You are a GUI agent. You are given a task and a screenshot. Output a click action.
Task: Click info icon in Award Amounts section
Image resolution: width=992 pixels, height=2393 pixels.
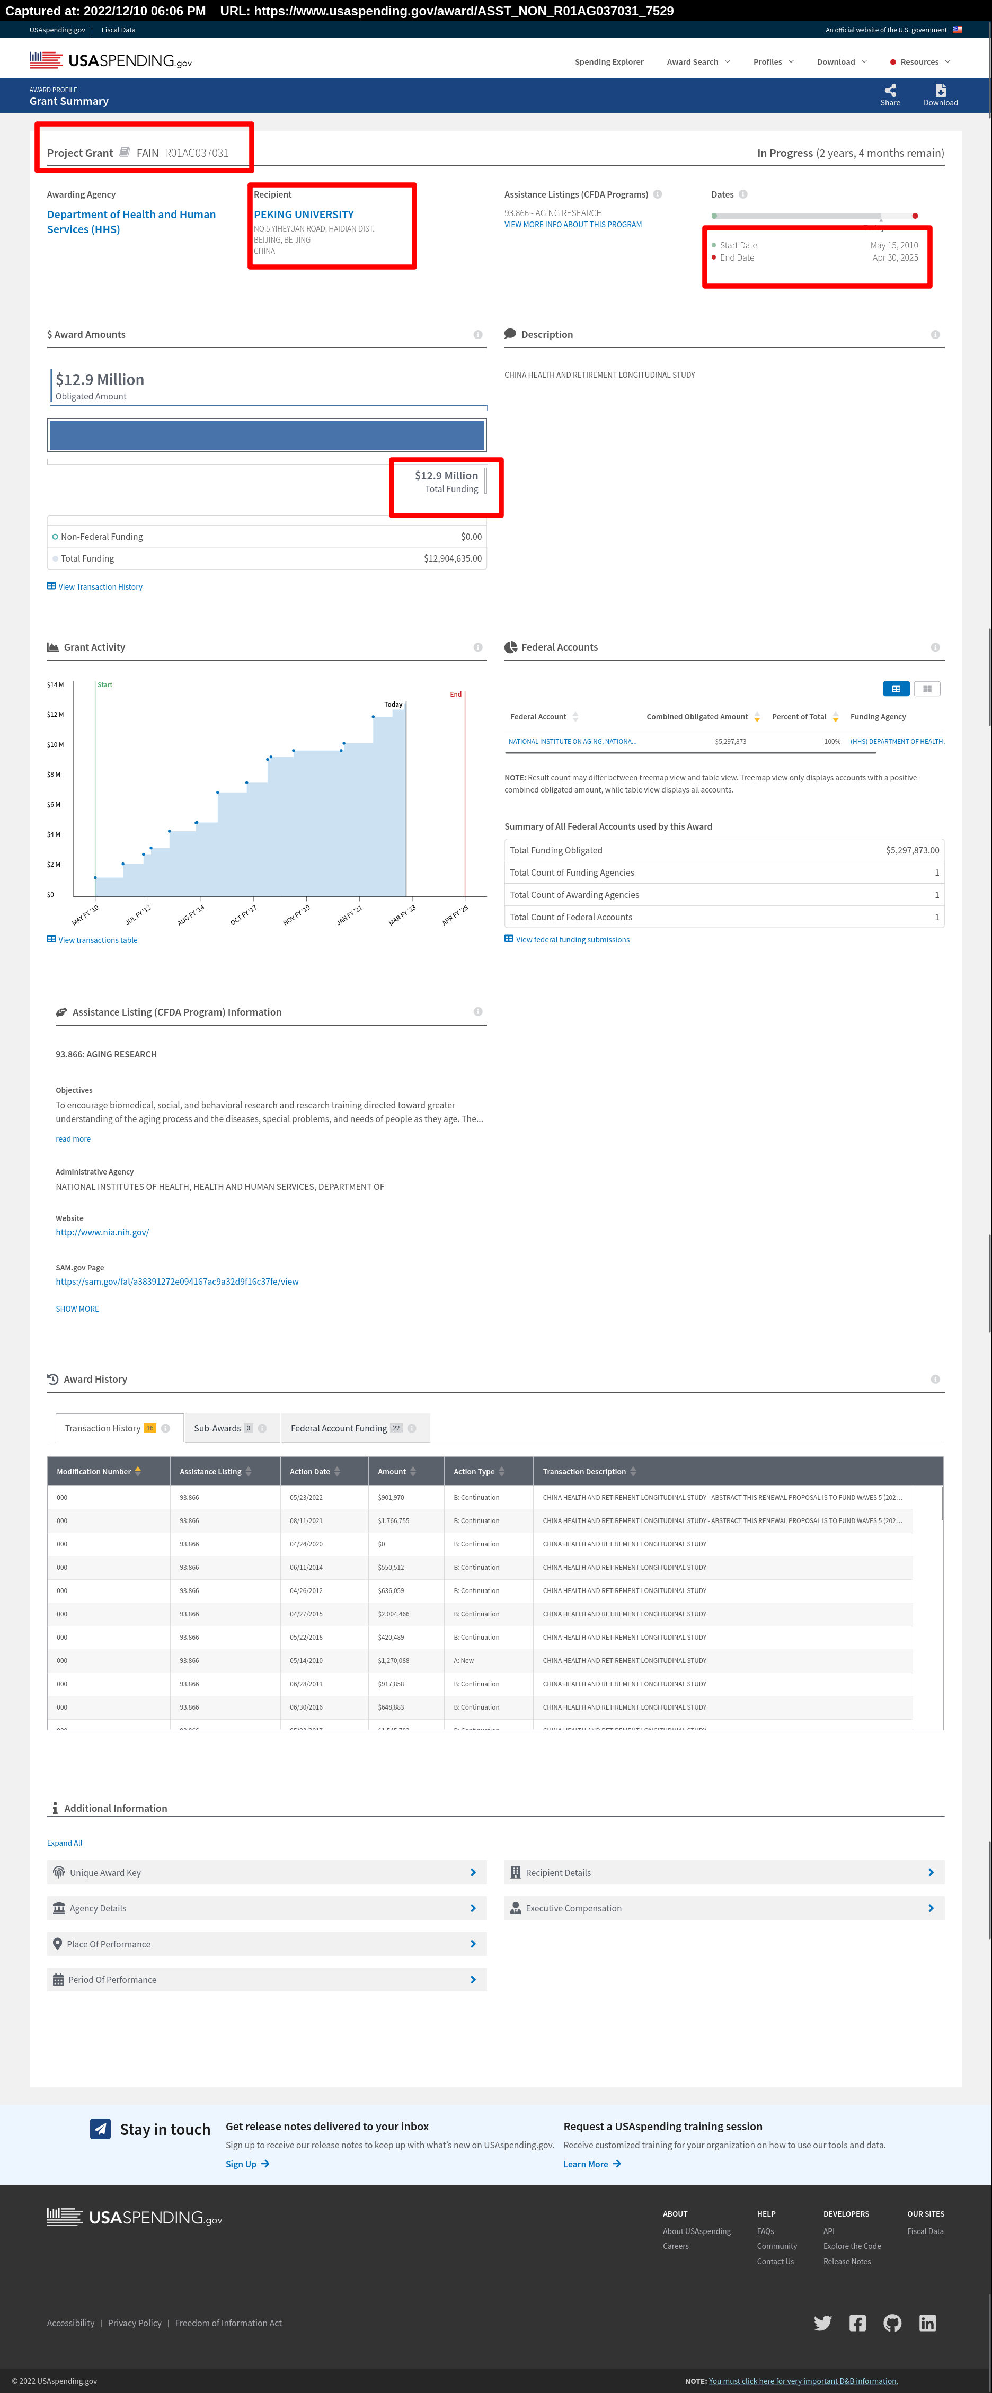point(479,334)
